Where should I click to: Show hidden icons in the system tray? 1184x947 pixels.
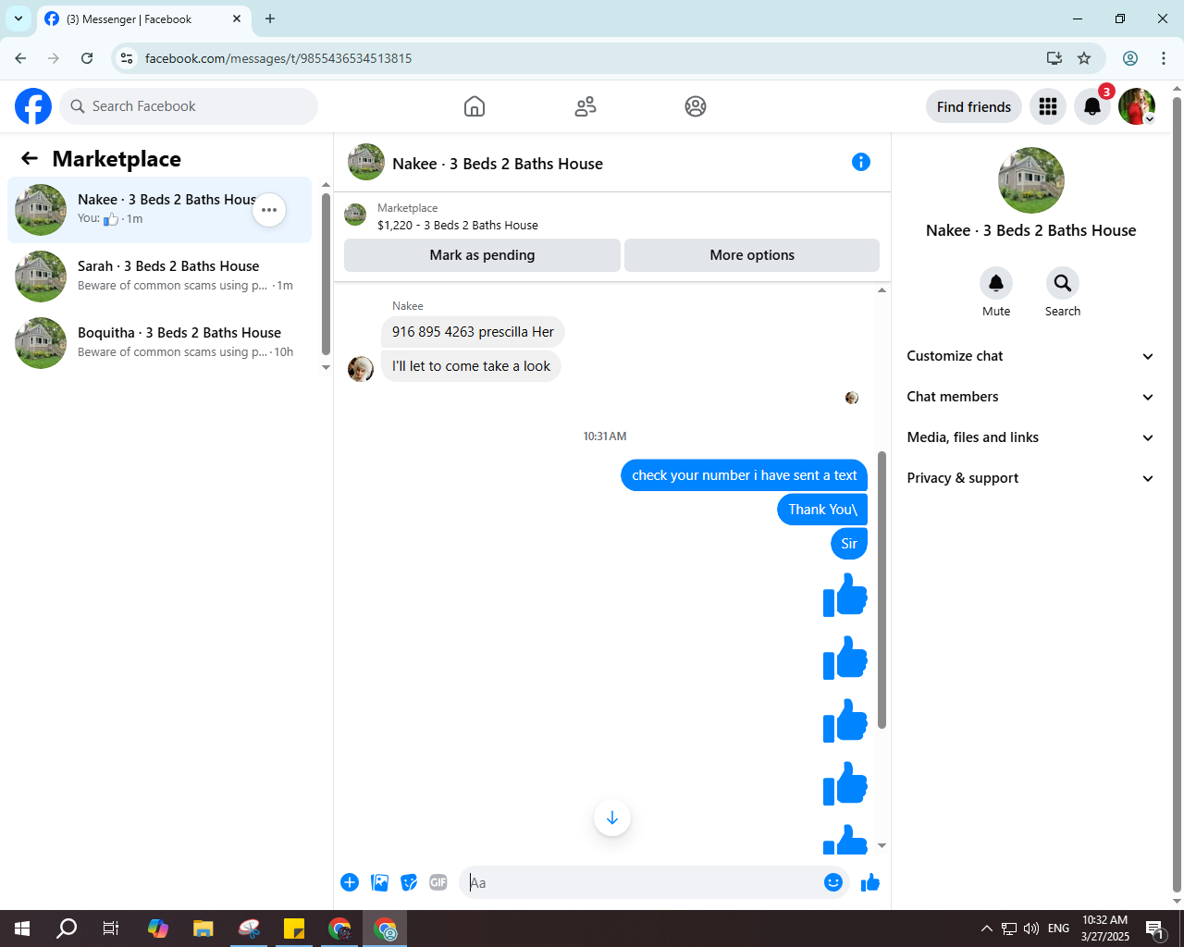coord(986,929)
